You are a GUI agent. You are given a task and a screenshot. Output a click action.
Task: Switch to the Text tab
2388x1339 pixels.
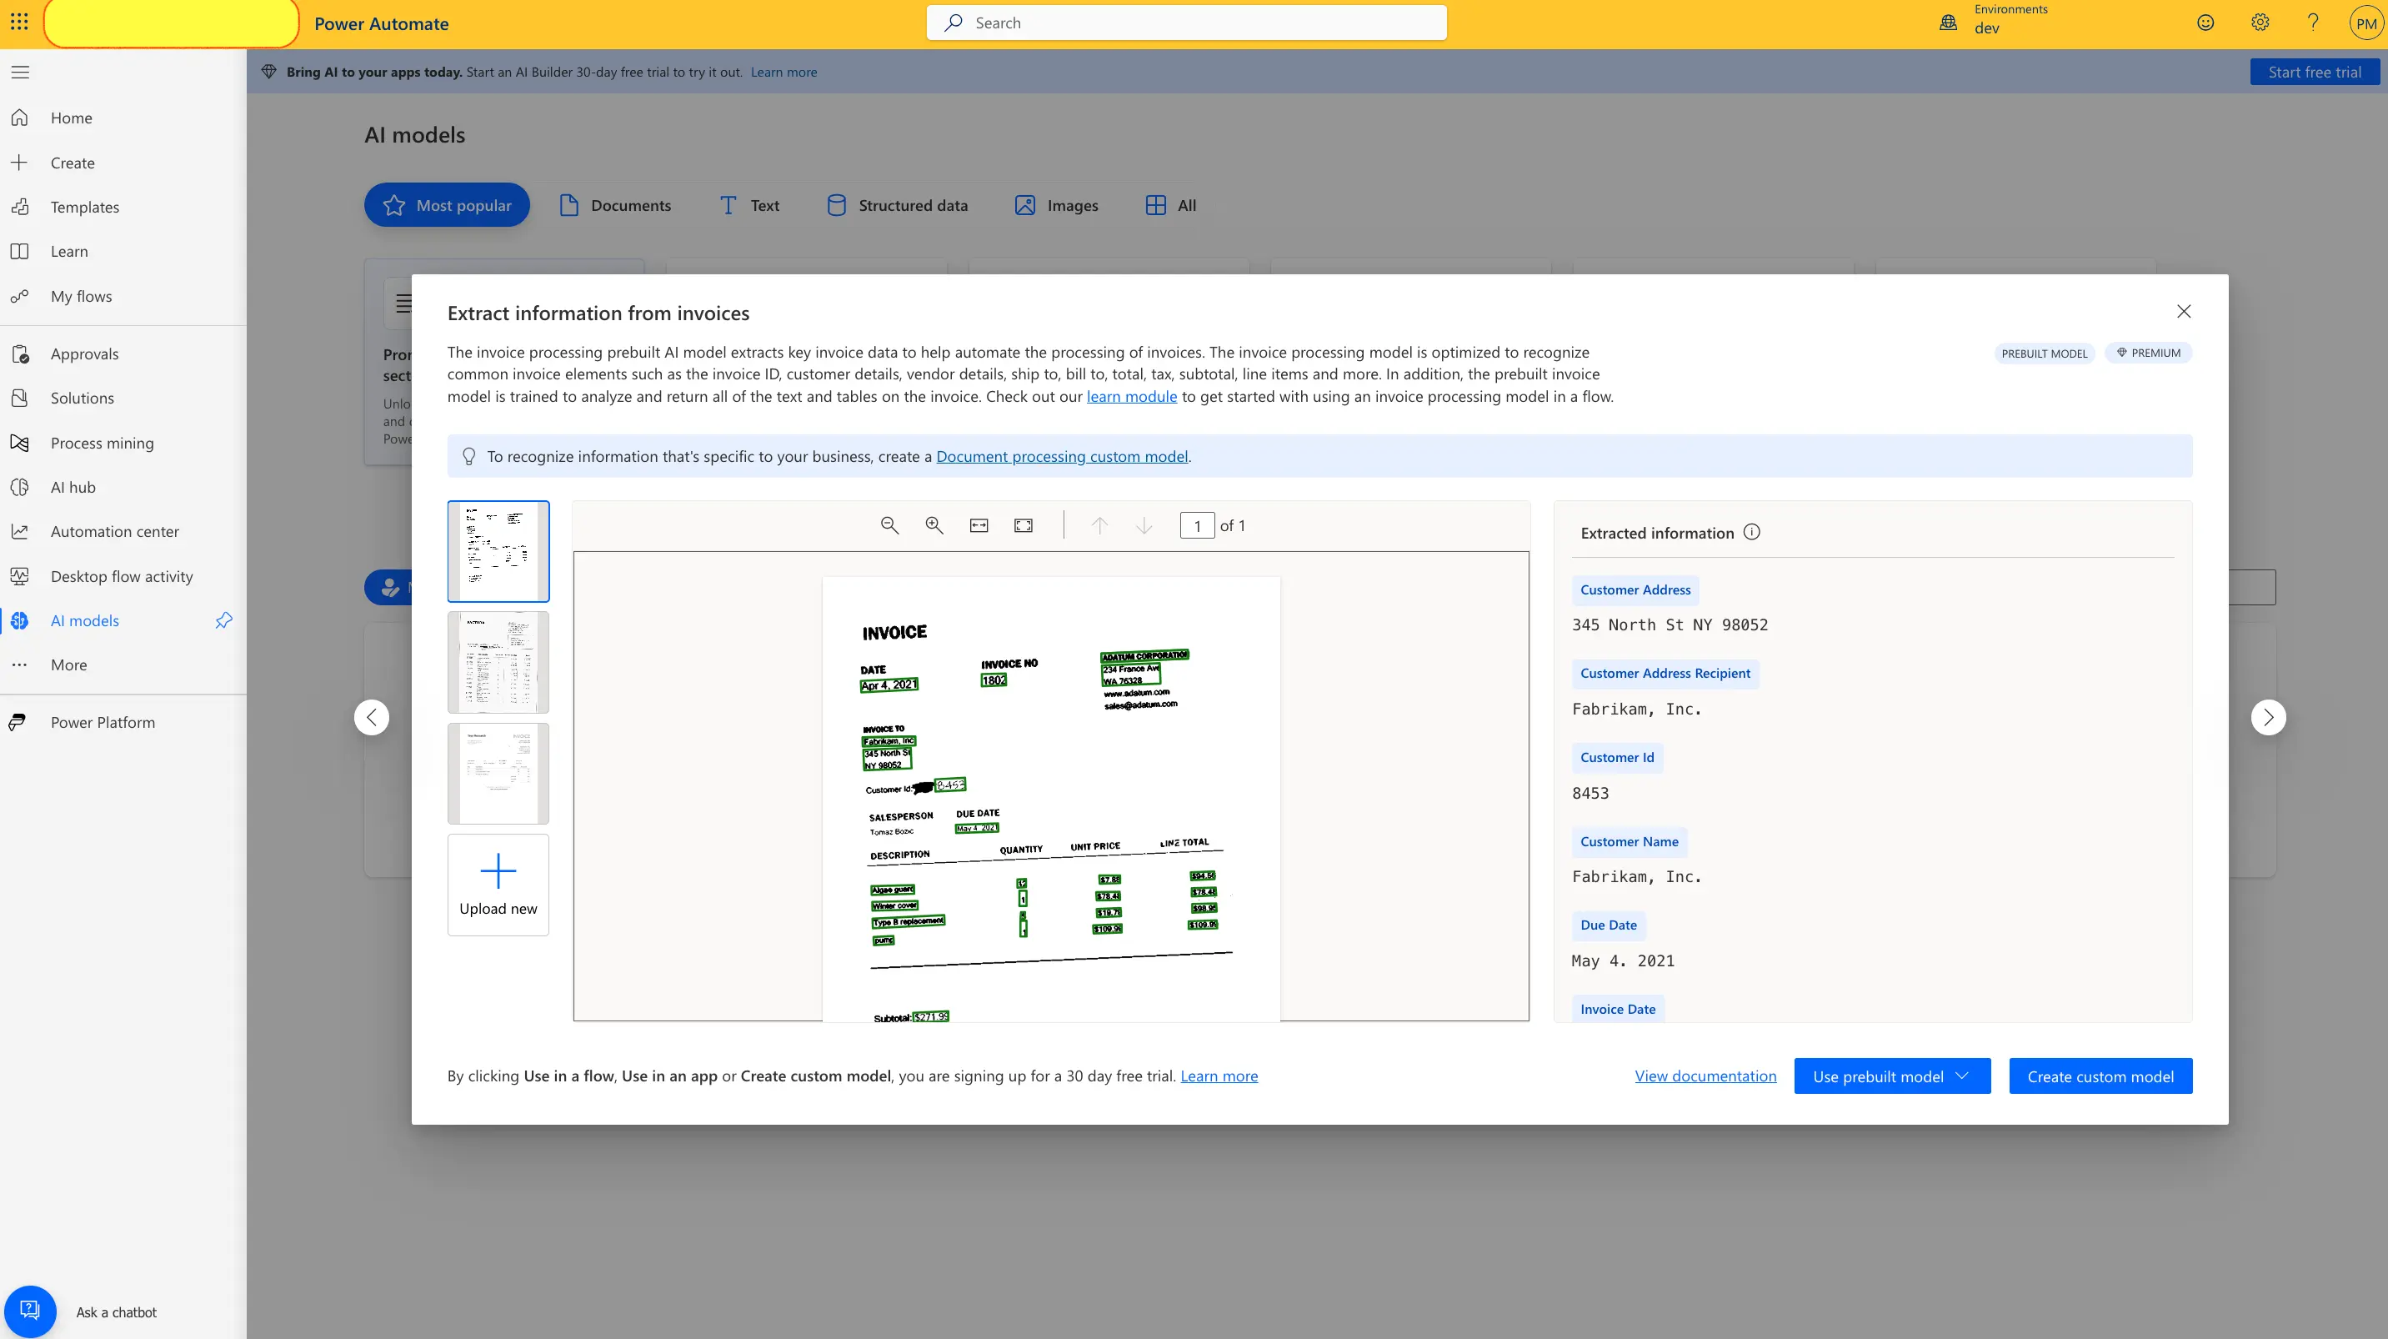point(749,205)
